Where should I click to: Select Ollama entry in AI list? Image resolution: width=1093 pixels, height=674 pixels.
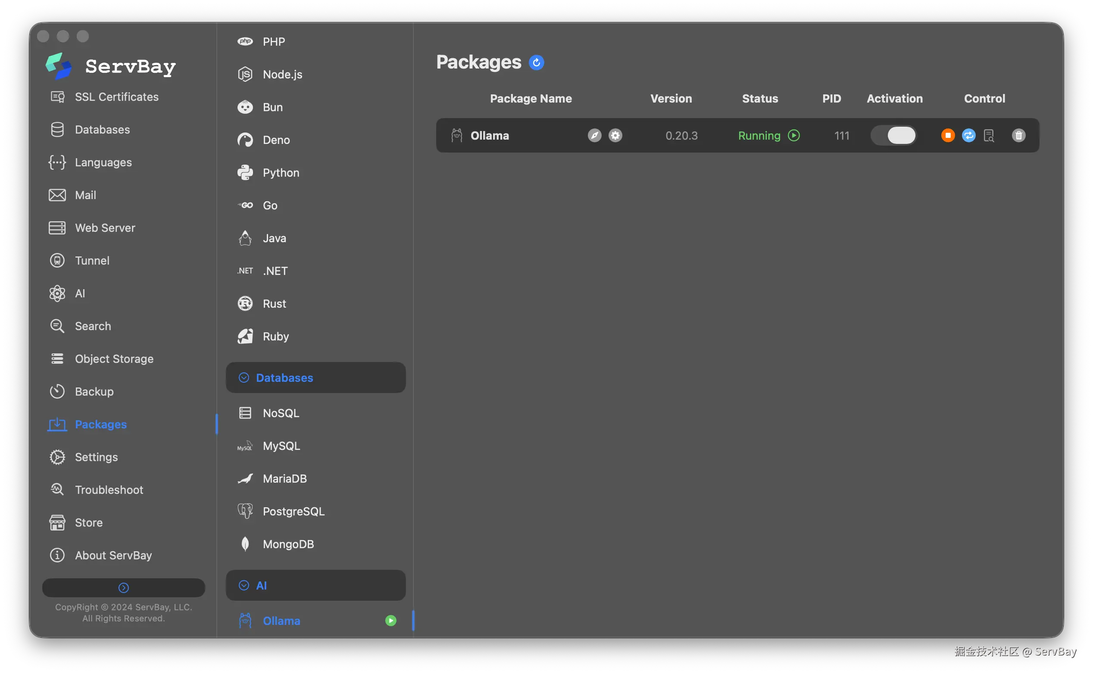(281, 621)
